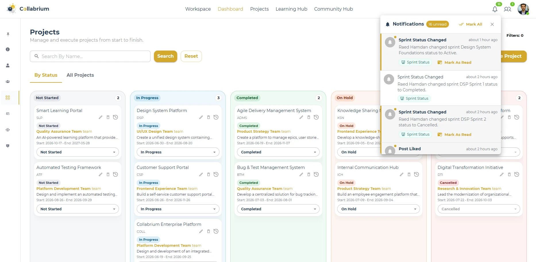Edit the Automated Testing Framework project
This screenshot has width=536, height=262.
(101, 174)
